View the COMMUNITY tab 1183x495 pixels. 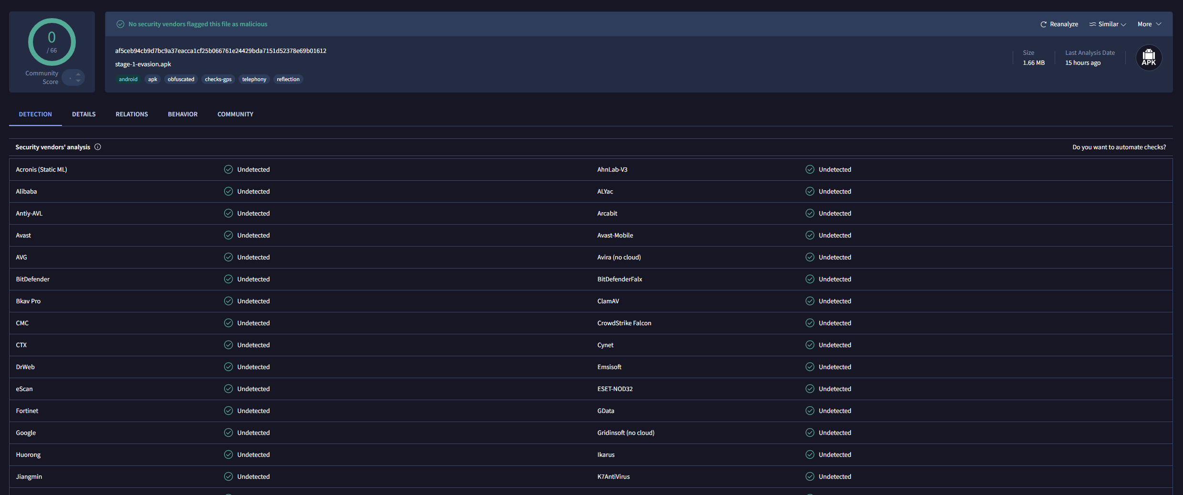click(235, 114)
